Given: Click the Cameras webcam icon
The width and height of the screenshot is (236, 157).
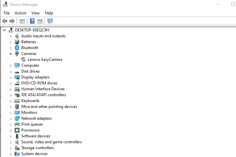Looking at the screenshot, I should tap(17, 54).
